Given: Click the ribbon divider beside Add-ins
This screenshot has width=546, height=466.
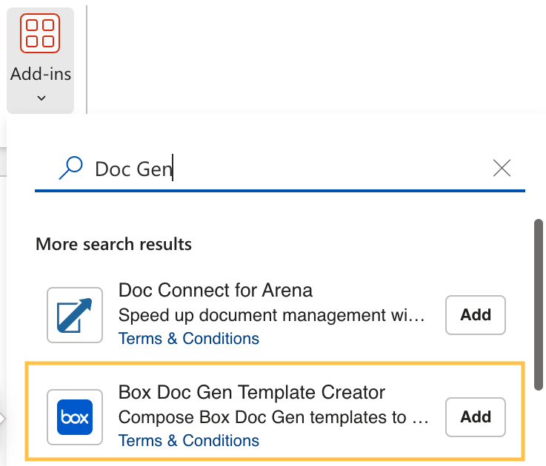Looking at the screenshot, I should [x=87, y=58].
